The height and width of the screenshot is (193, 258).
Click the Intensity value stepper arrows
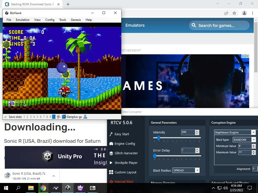pyautogui.click(x=197, y=132)
